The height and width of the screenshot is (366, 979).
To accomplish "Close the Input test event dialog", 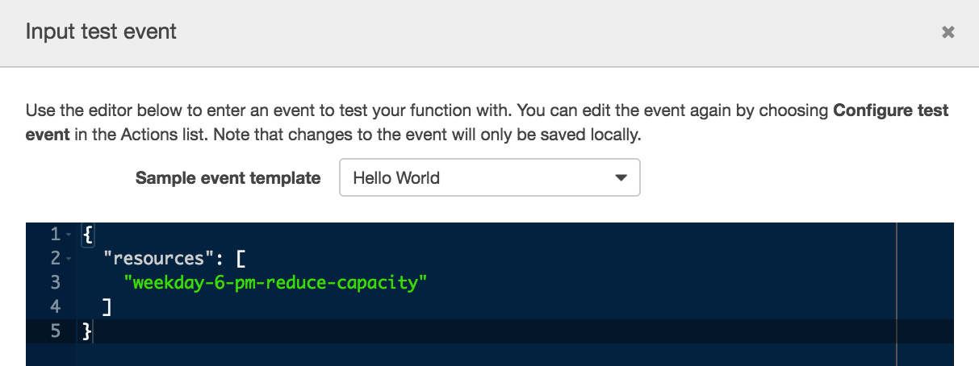I will [x=948, y=32].
